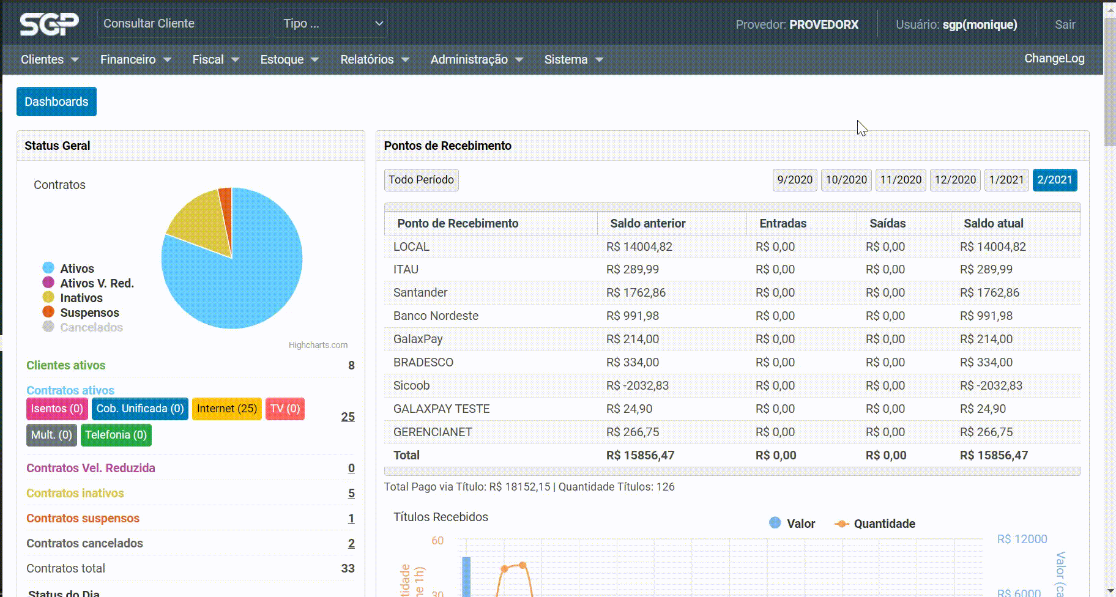Click the Internet (25) badge
This screenshot has height=597, width=1116.
pos(227,409)
